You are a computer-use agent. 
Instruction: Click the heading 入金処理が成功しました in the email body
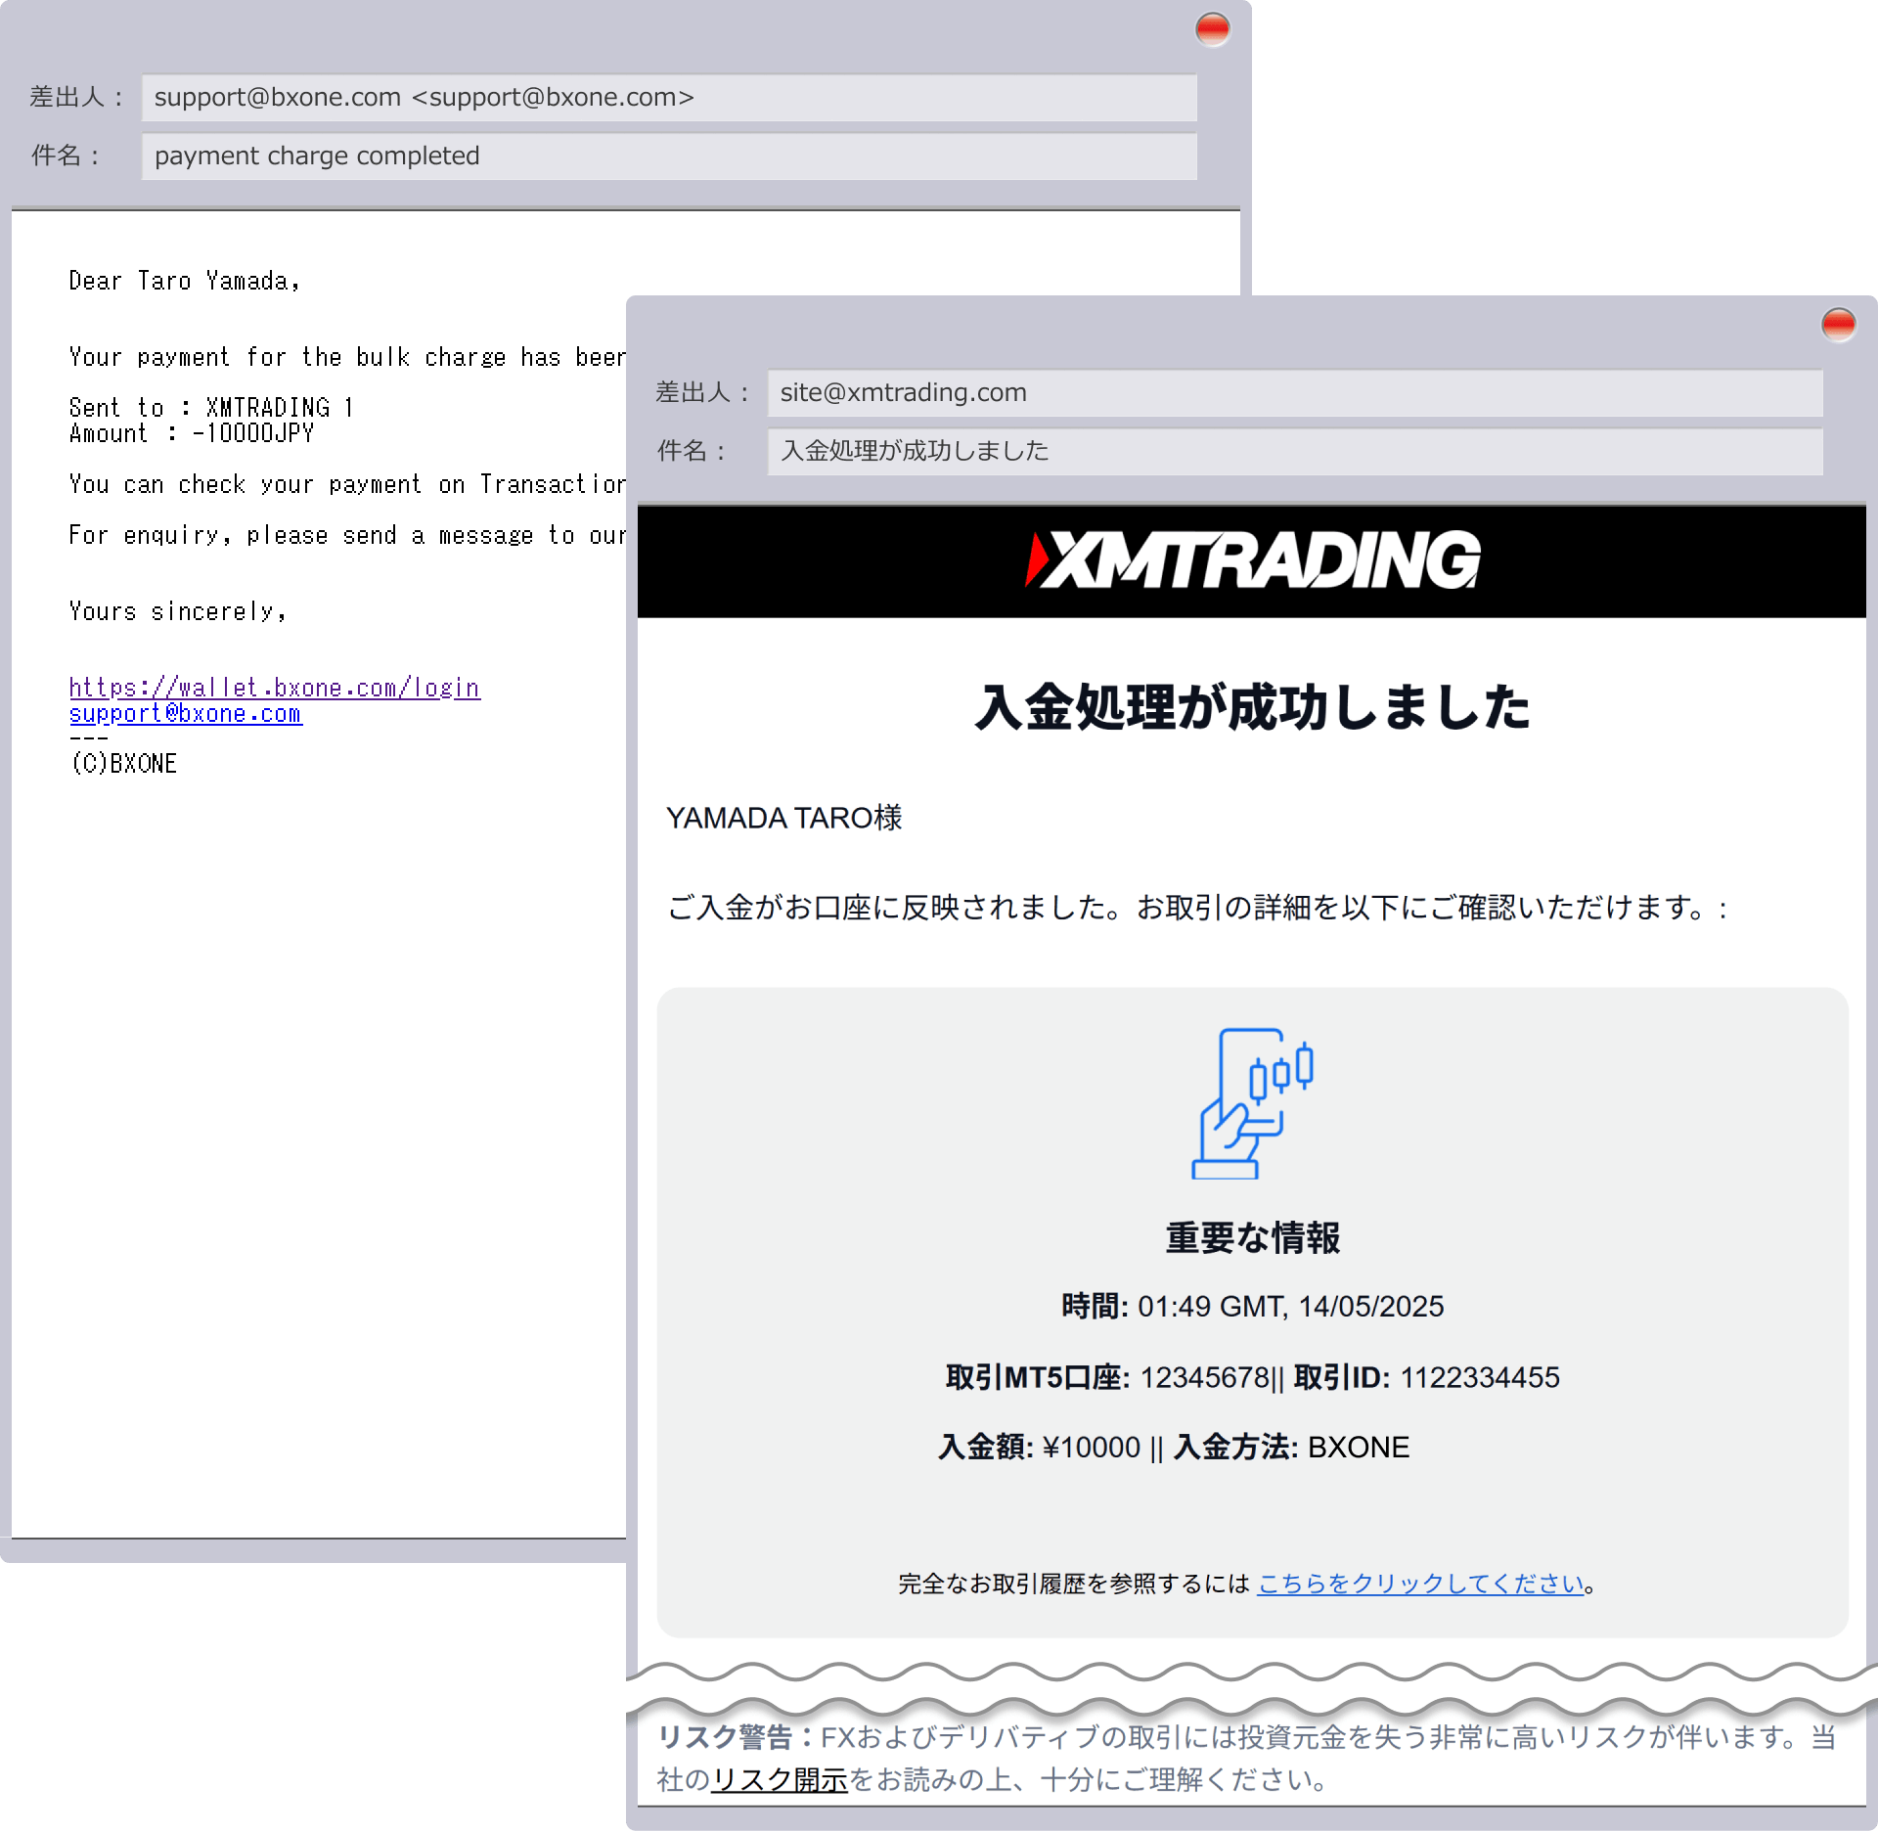pyautogui.click(x=1252, y=707)
